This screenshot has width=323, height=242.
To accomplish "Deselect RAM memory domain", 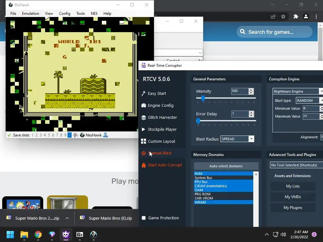I will click(224, 174).
